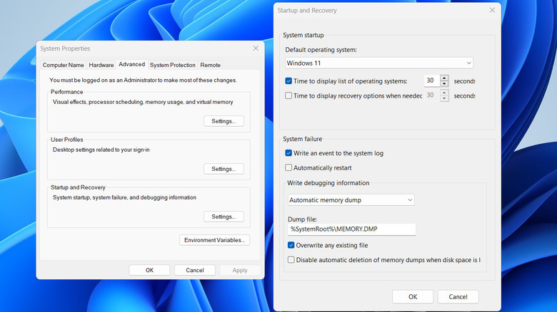
Task: Open the Hardware tab
Action: click(101, 65)
